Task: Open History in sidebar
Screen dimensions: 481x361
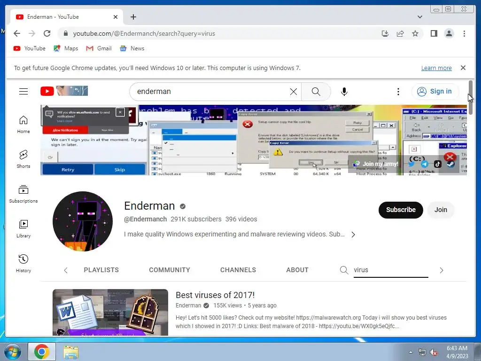Action: pyautogui.click(x=23, y=264)
